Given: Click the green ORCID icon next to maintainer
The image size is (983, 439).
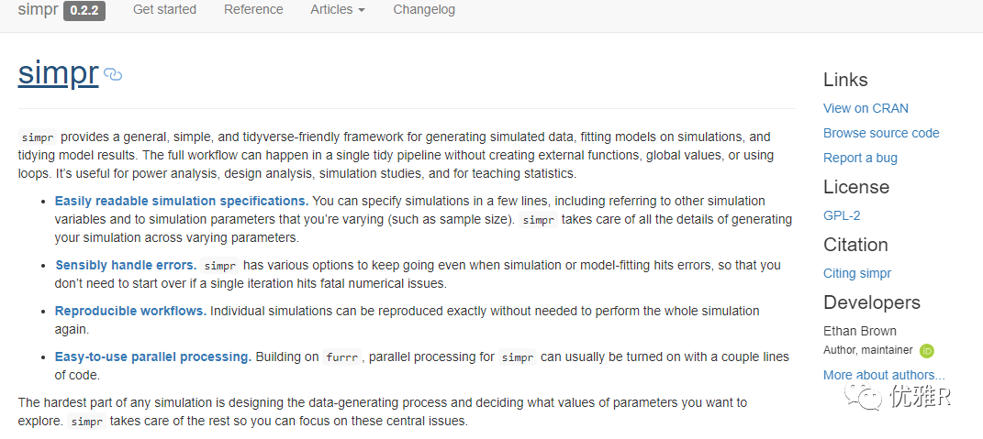Looking at the screenshot, I should pyautogui.click(x=927, y=350).
